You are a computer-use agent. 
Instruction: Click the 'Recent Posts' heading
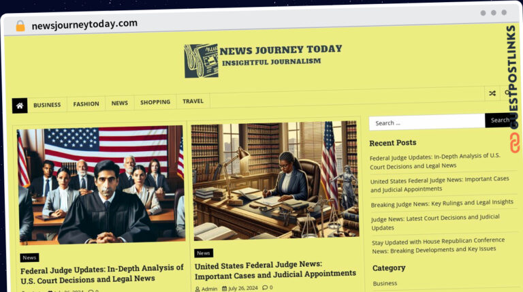(392, 143)
